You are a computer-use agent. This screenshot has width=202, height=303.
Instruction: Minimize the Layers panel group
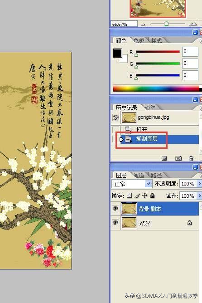click(x=195, y=167)
